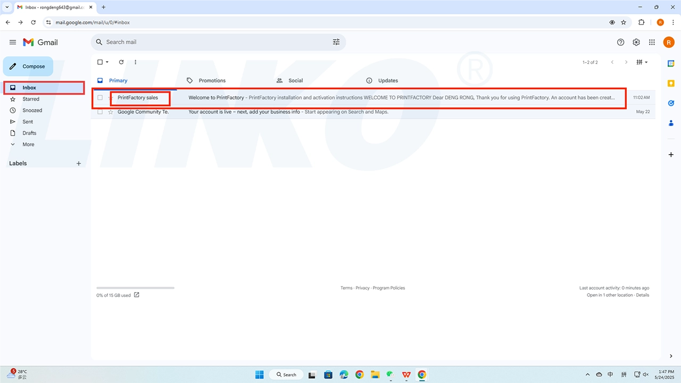Create new label plus icon
681x383 pixels.
point(79,163)
